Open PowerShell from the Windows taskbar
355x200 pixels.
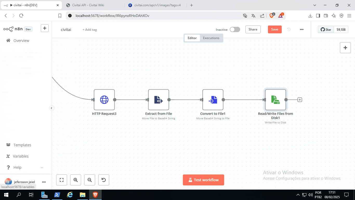(x=57, y=195)
